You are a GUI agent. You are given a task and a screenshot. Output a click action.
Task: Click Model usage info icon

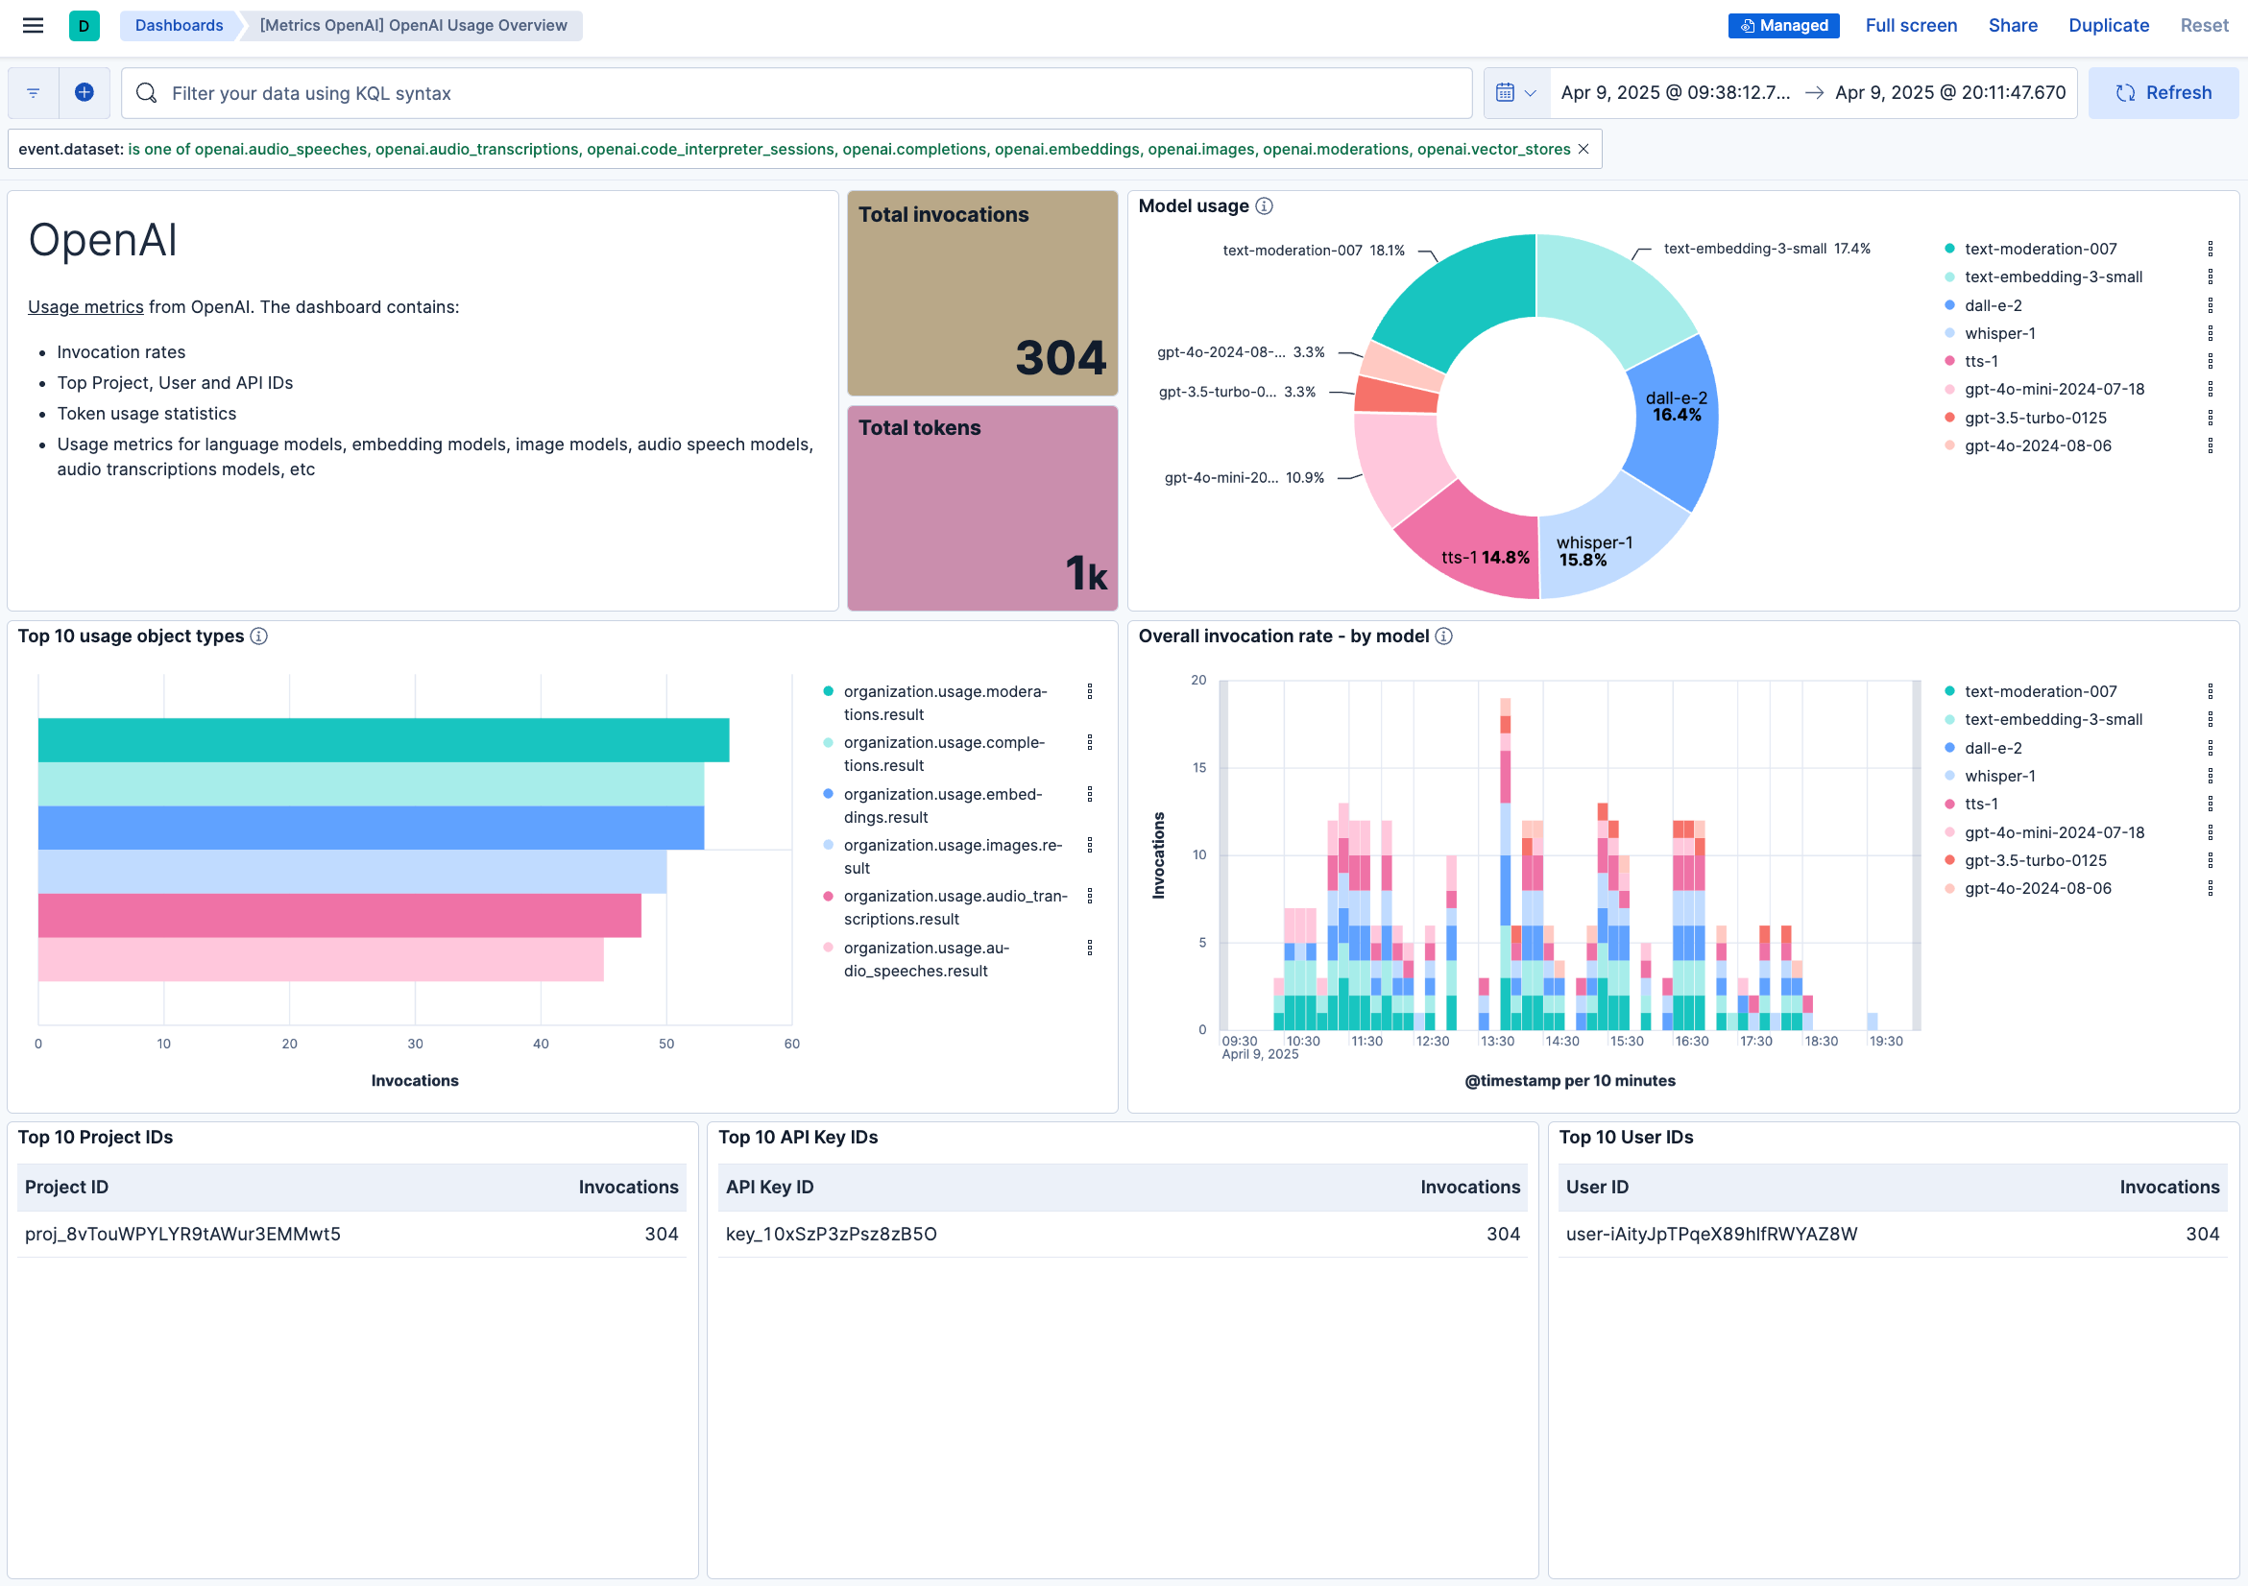pos(1264,205)
